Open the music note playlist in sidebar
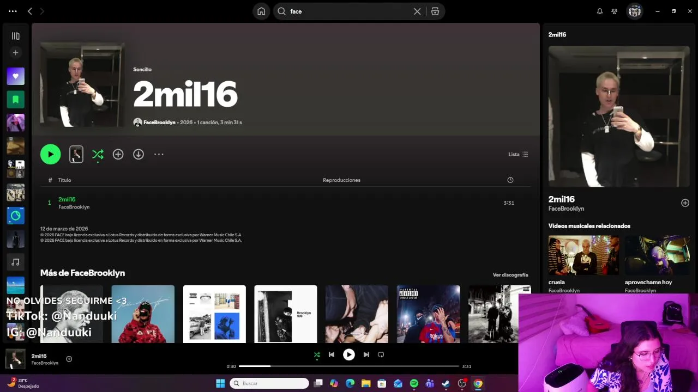 (15, 262)
